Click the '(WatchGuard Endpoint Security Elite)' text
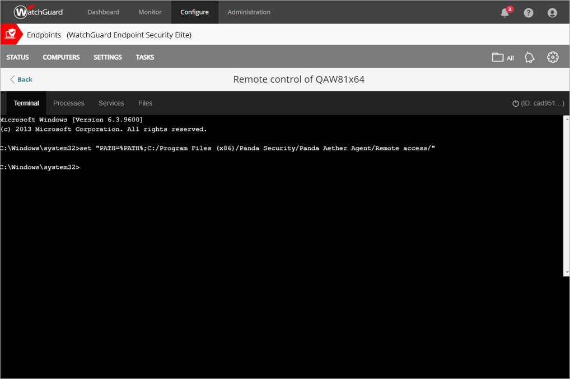The image size is (570, 379). tap(129, 35)
